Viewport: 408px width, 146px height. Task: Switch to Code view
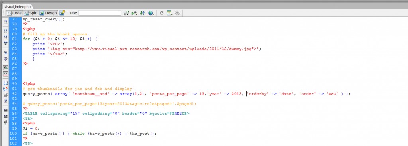tap(14, 13)
